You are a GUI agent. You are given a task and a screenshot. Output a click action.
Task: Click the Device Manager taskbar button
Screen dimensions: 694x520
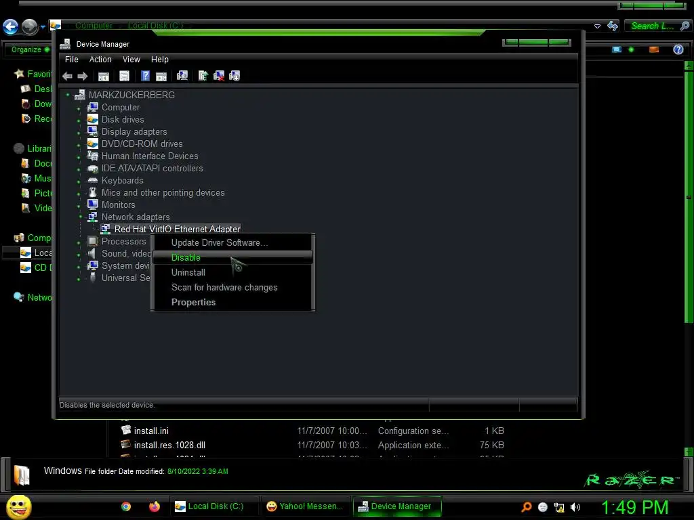396,506
